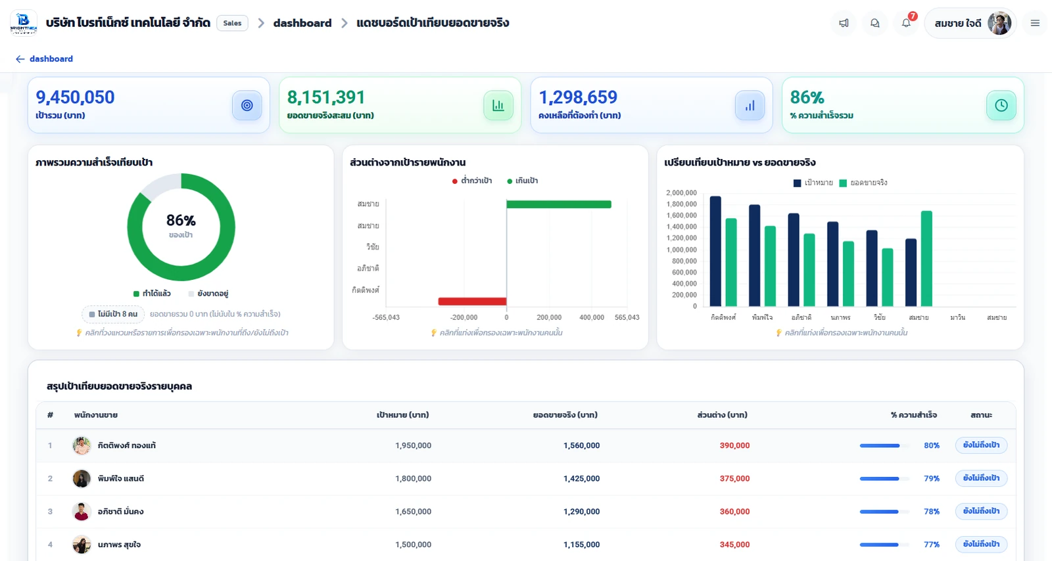1052x561 pixels.
Task: Click the พนักงานขาย column header
Action: [96, 415]
